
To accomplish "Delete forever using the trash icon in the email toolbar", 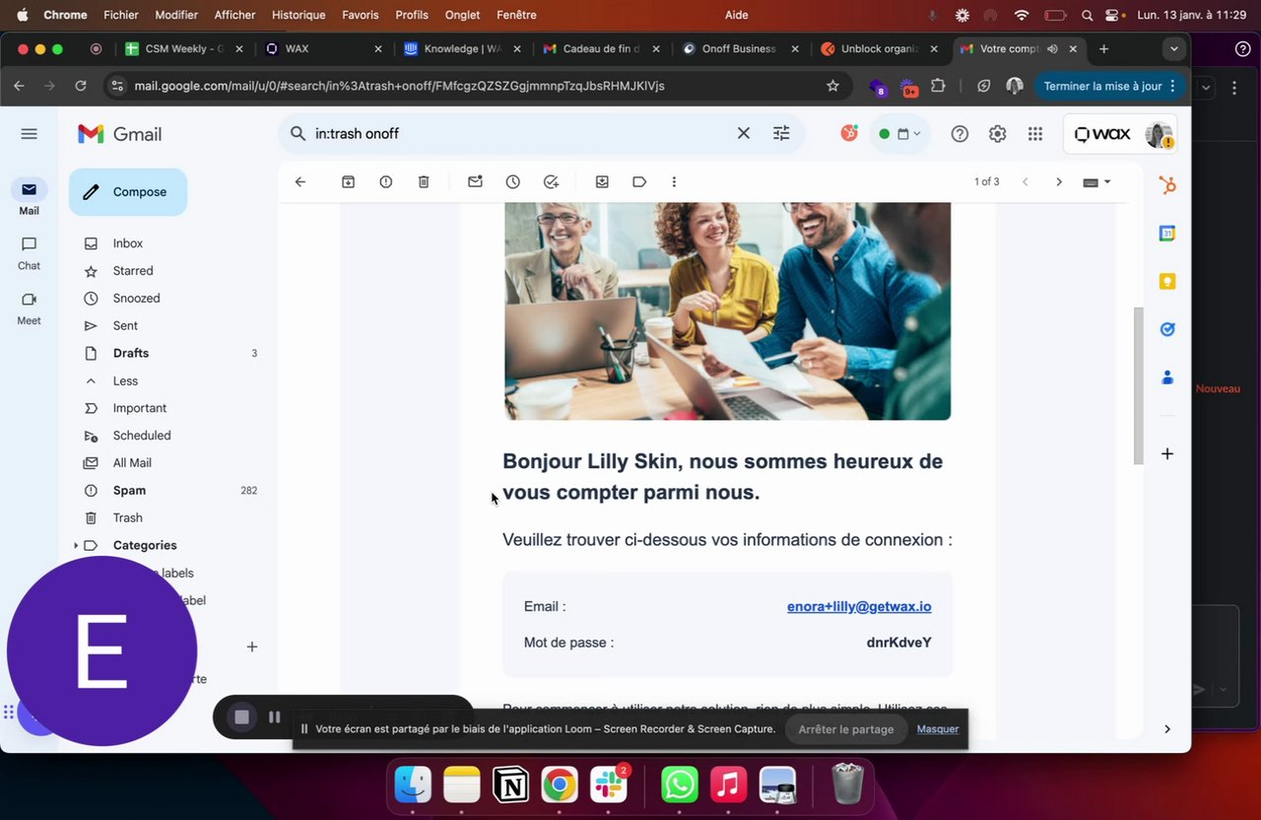I will (x=424, y=181).
